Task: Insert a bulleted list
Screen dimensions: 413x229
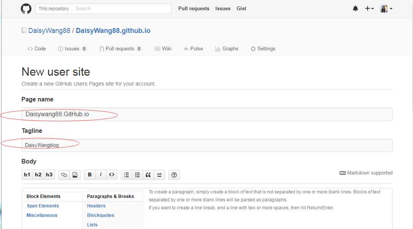Action: click(x=126, y=175)
